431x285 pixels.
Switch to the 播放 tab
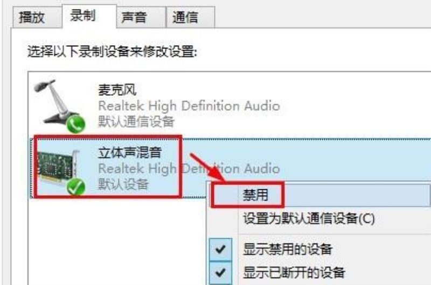point(37,17)
